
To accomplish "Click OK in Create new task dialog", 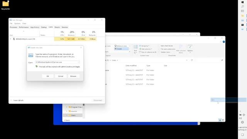I will point(48,76).
